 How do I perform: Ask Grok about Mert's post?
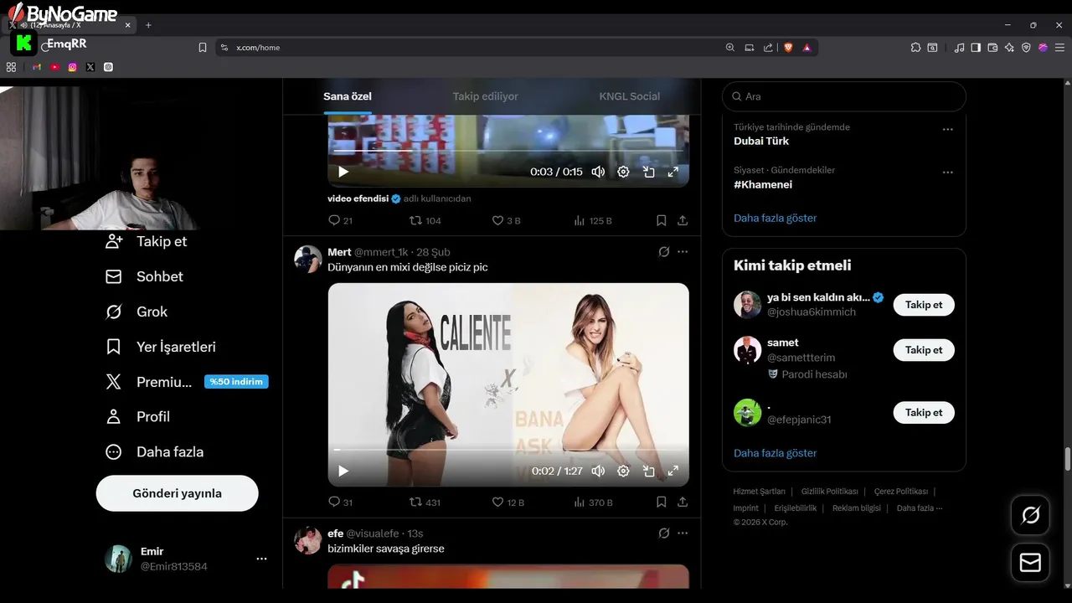click(664, 251)
